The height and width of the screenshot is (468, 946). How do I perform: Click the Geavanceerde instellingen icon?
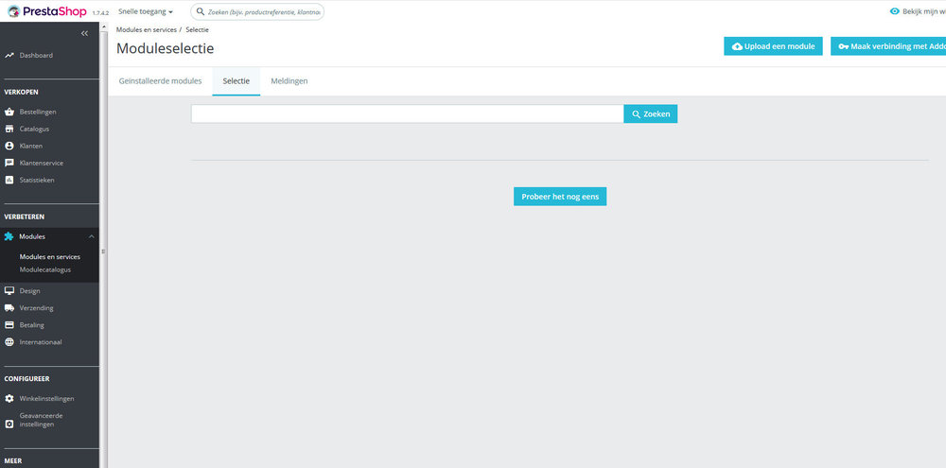click(x=9, y=424)
